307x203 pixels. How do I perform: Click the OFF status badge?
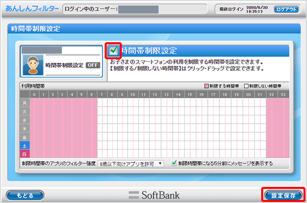[x=92, y=65]
